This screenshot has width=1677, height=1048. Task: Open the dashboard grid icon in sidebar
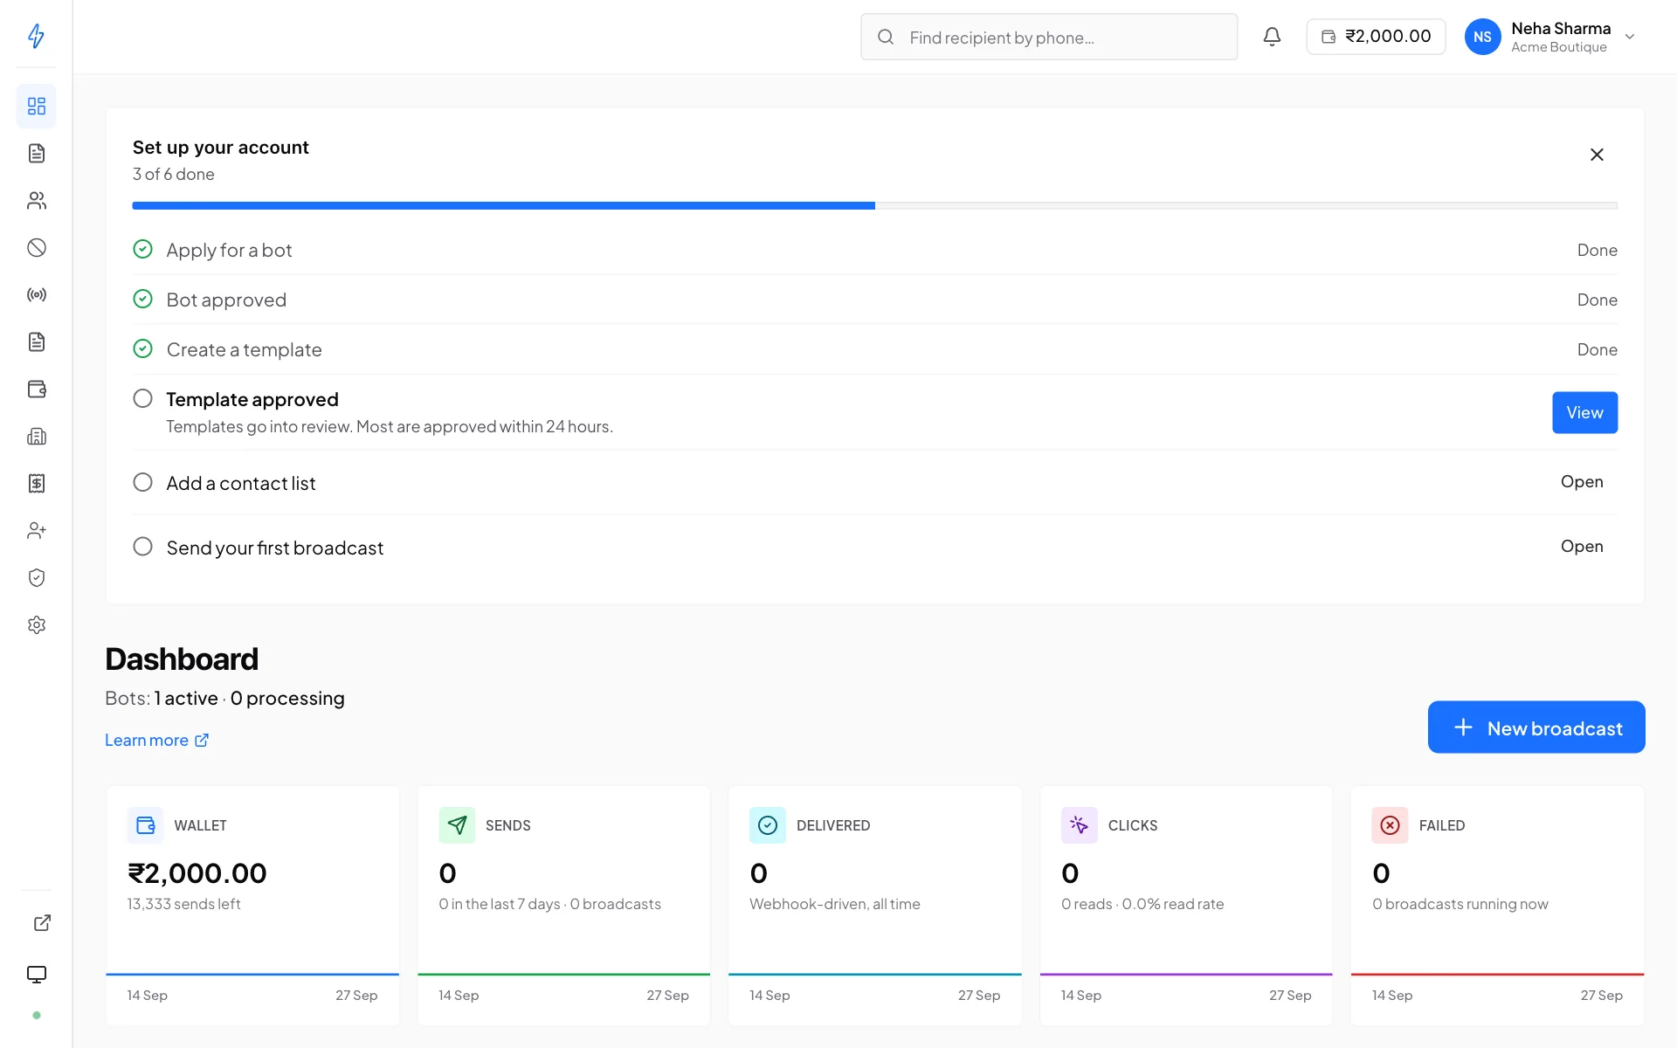tap(36, 106)
